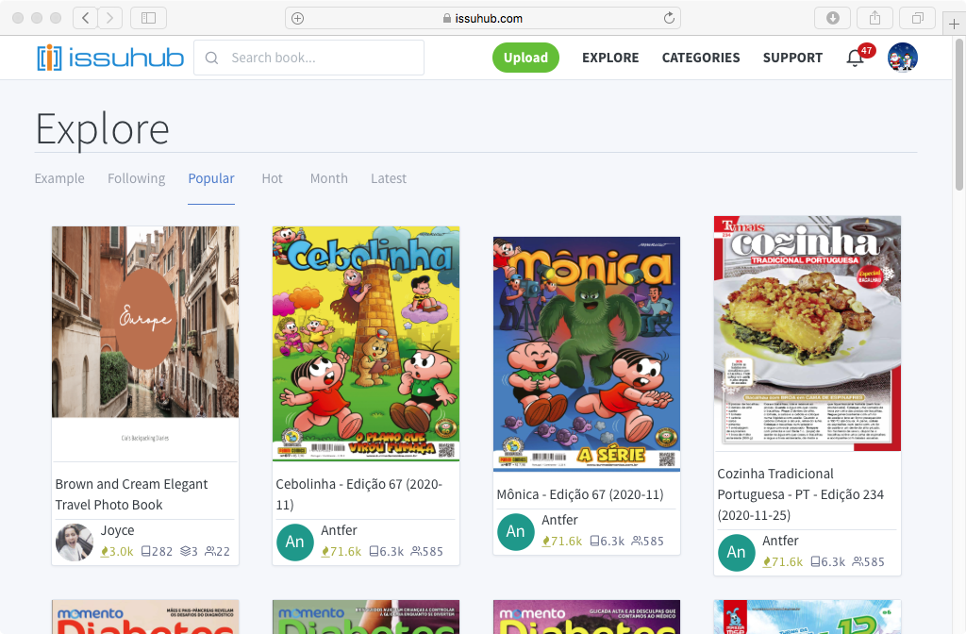
Task: Open the Mônica comic cover
Action: (x=587, y=354)
